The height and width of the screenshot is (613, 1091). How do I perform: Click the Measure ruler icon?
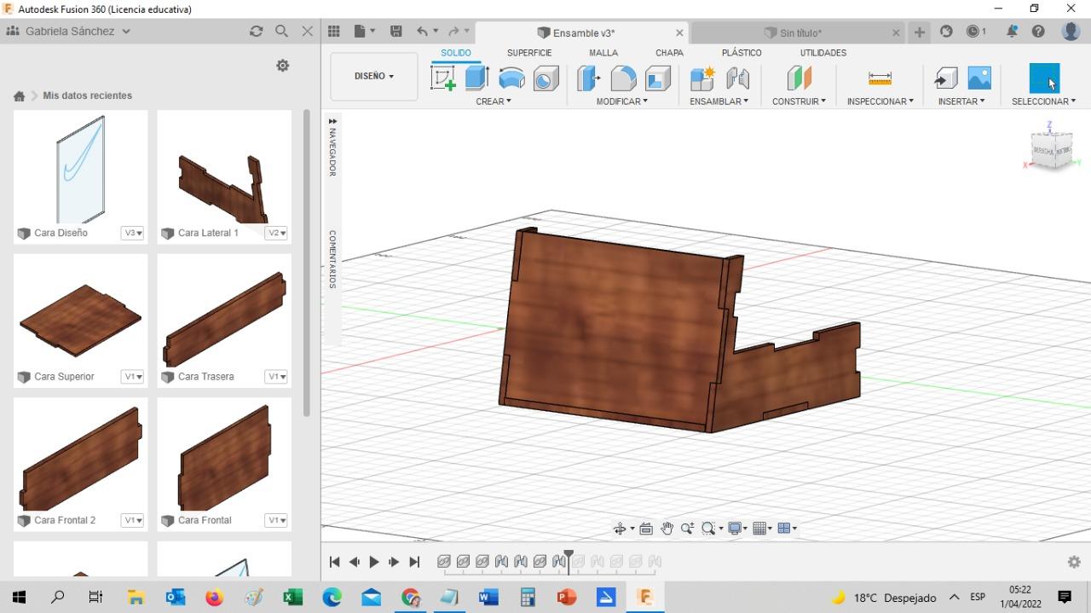pos(880,78)
